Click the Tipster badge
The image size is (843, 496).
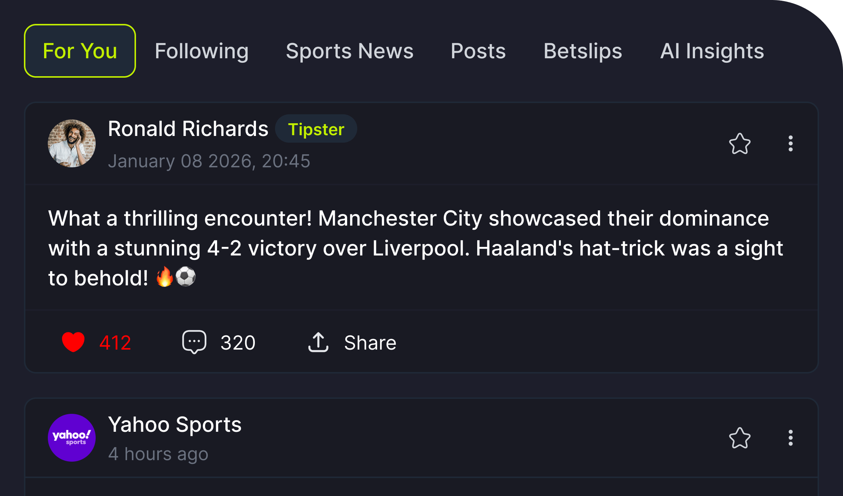click(316, 129)
